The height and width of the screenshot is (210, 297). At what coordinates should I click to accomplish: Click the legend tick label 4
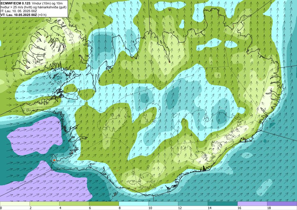click(60, 208)
